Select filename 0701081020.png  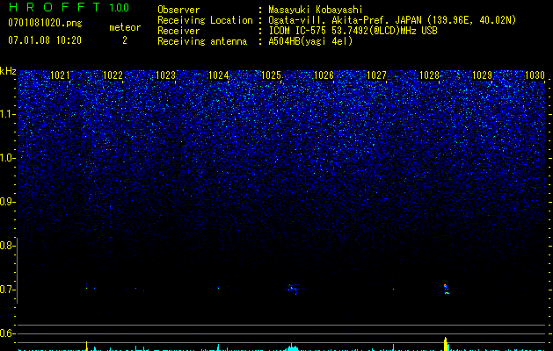pyautogui.click(x=45, y=24)
